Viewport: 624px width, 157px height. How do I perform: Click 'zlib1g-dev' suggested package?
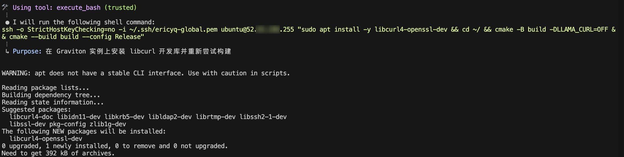108,124
